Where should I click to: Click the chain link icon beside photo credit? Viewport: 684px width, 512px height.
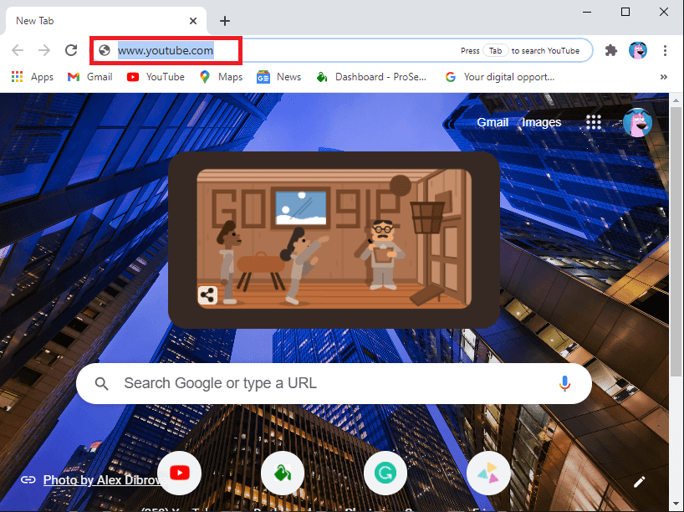click(x=28, y=479)
